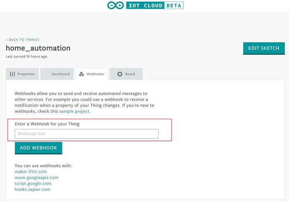Viewport: 289px width, 202px height.
Task: Click the Board chip icon
Action: coord(120,74)
